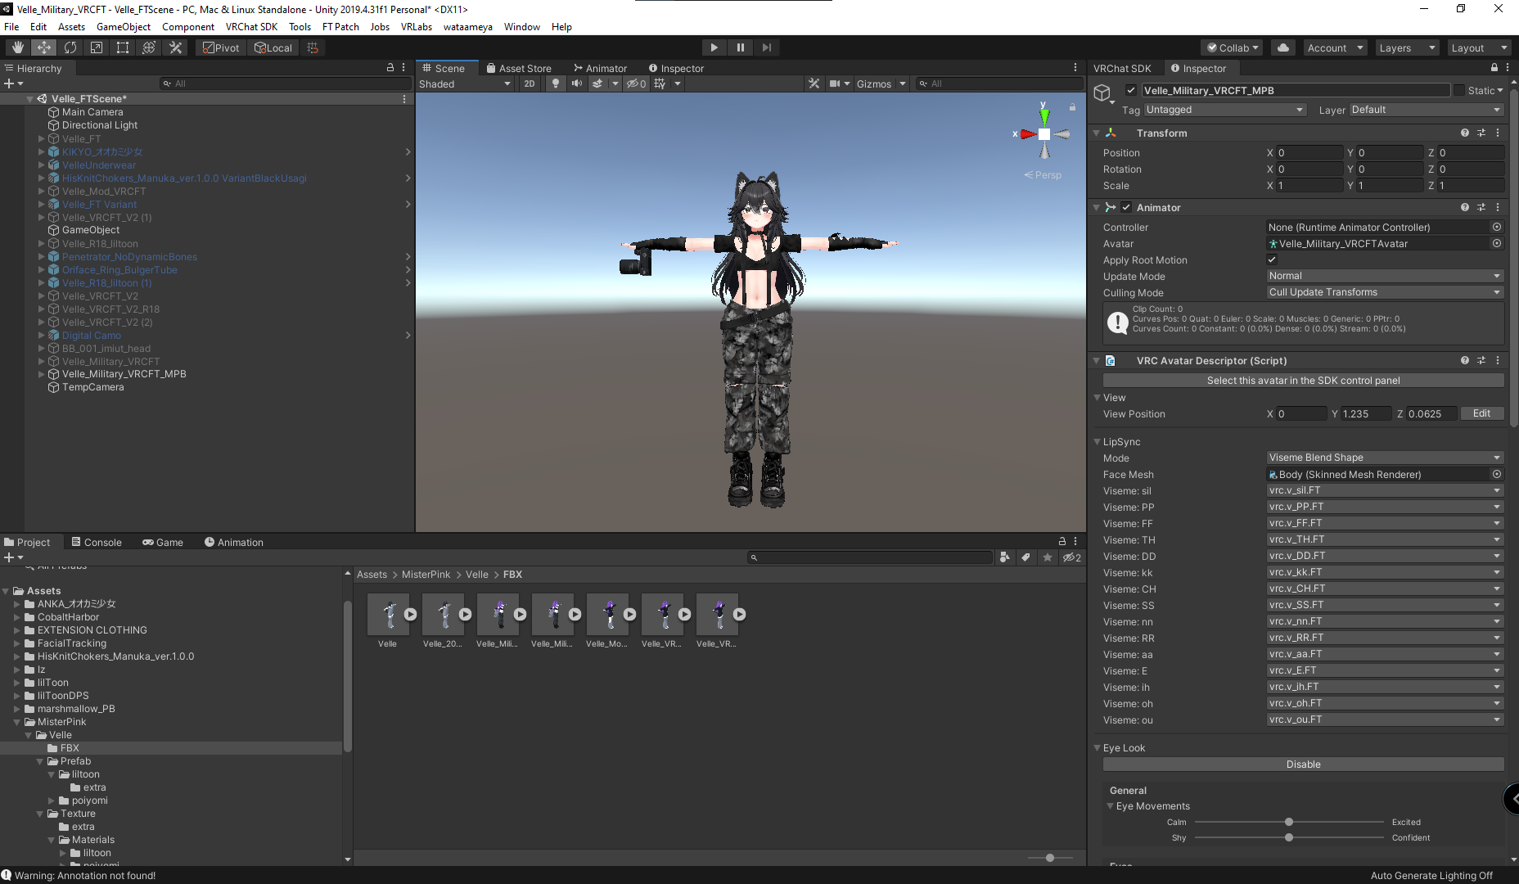The width and height of the screenshot is (1519, 884).
Task: Open Animator component preset icon
Action: click(x=1481, y=207)
